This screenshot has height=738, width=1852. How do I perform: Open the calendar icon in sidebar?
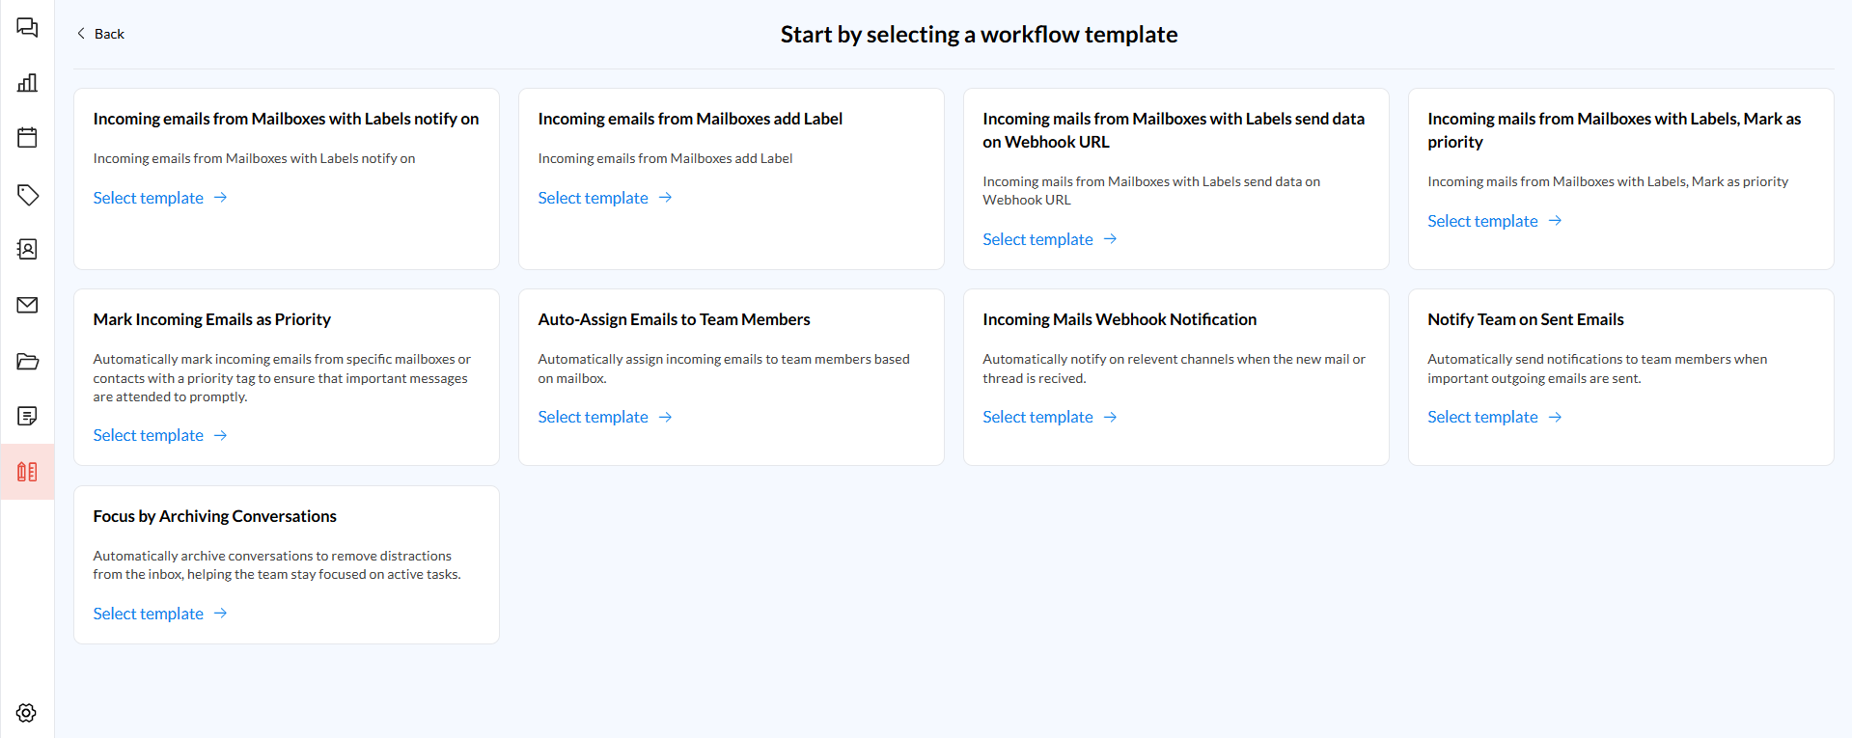pos(27,138)
